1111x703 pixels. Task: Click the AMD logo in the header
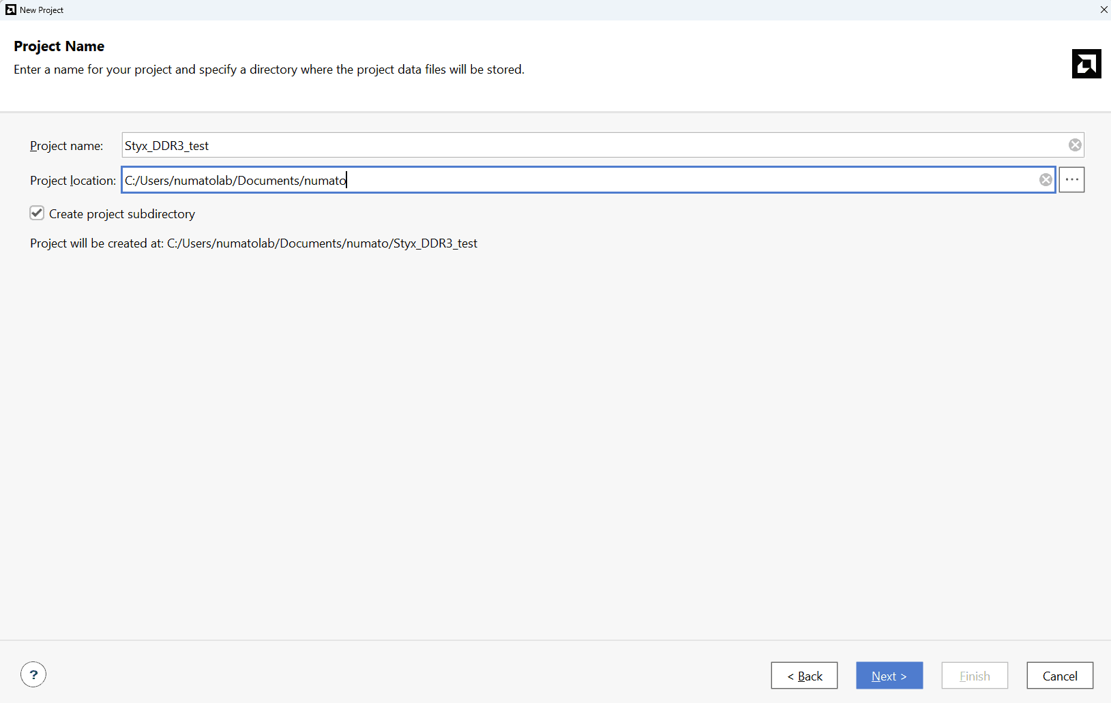(1086, 64)
